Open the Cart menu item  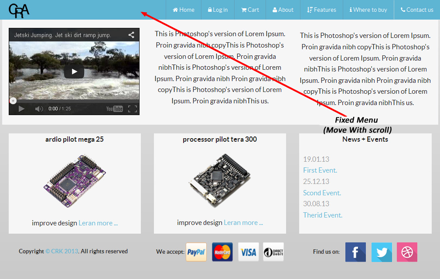point(250,10)
